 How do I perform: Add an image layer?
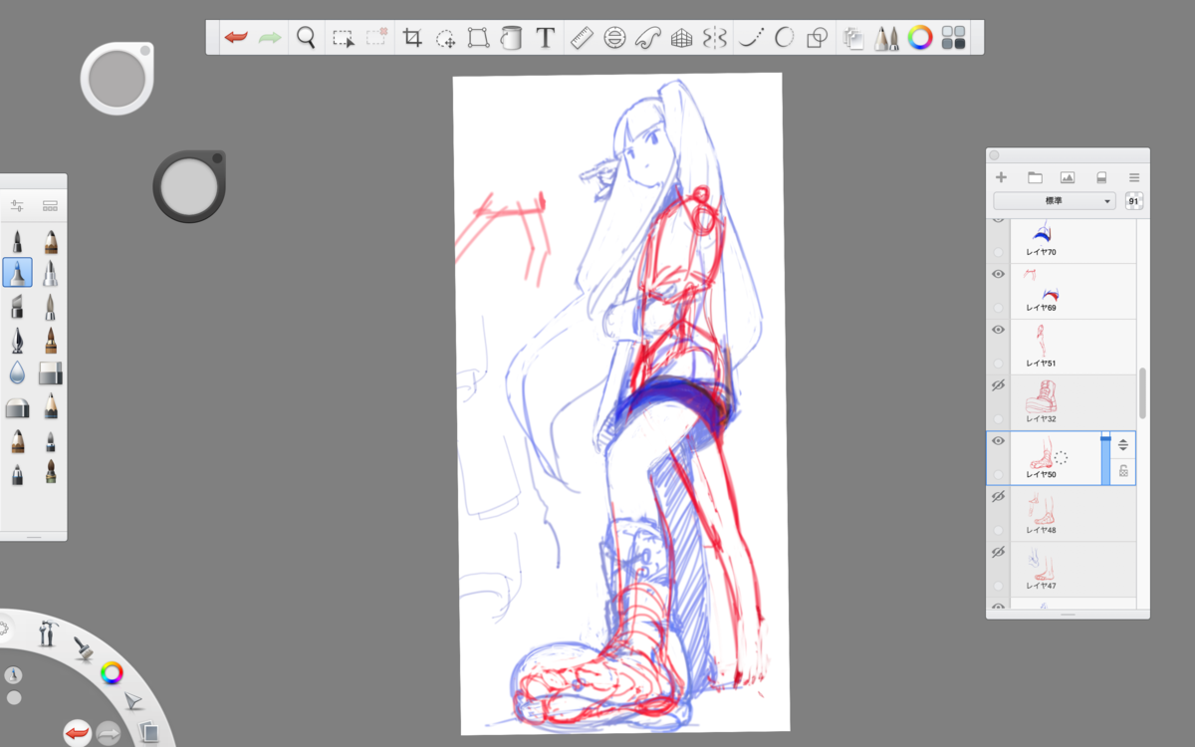pos(1068,177)
